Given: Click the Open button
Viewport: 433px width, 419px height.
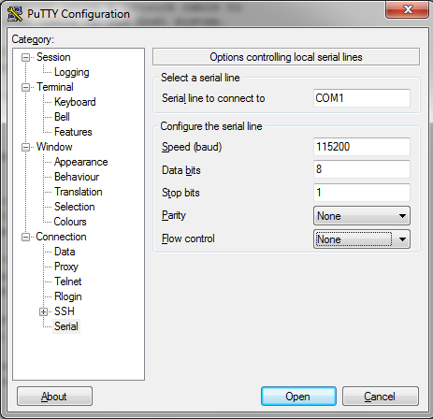Looking at the screenshot, I should [298, 397].
